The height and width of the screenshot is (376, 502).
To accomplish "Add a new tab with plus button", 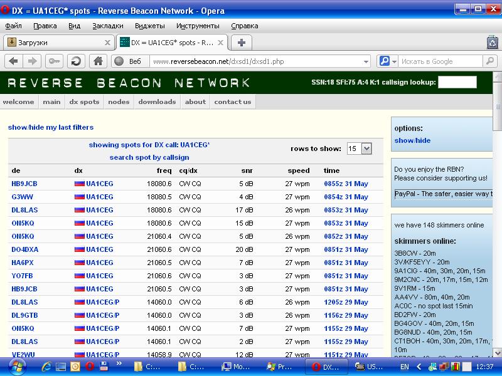I will tap(242, 43).
